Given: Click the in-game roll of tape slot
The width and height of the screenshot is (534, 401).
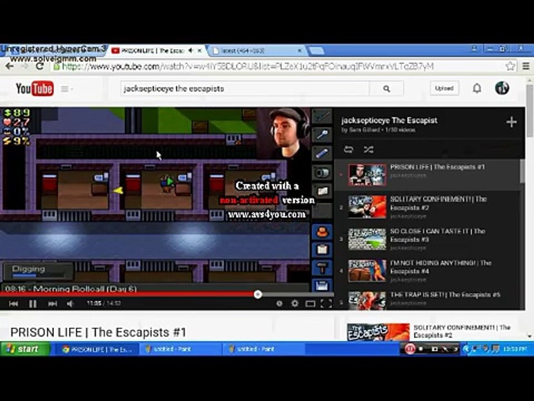Looking at the screenshot, I should (322, 173).
